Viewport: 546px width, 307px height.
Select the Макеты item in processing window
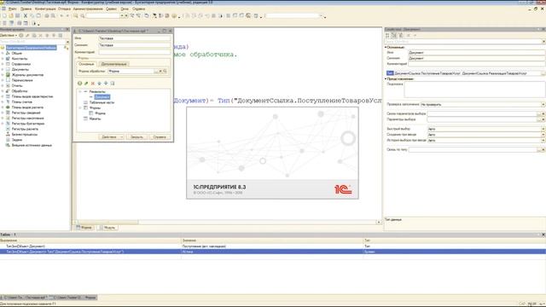95,119
